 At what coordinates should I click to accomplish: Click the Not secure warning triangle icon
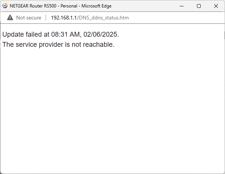point(10,18)
